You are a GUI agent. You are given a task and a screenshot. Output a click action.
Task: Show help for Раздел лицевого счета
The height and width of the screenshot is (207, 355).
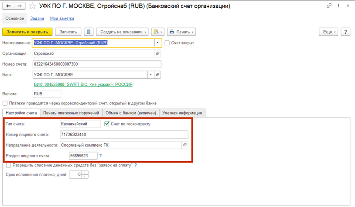click(101, 156)
